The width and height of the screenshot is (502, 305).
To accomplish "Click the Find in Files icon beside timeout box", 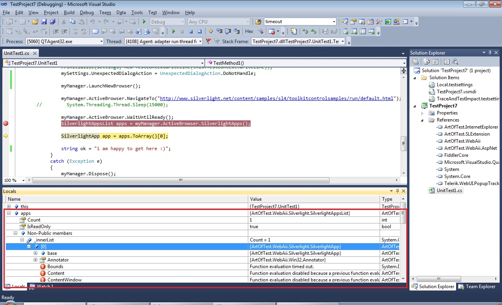I will (258, 22).
